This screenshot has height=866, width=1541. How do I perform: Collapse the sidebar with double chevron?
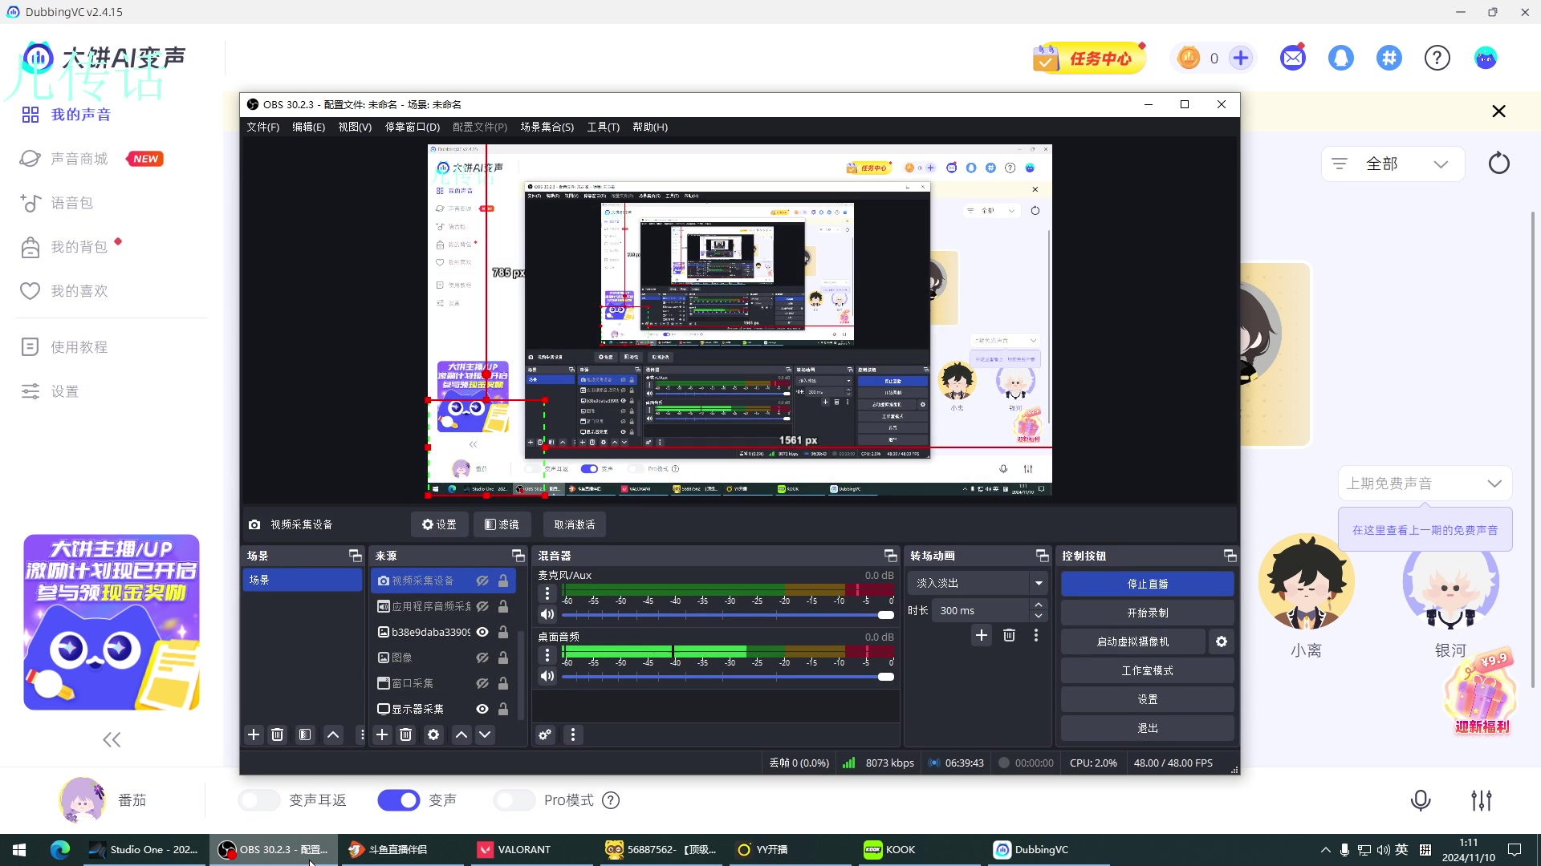(x=112, y=739)
